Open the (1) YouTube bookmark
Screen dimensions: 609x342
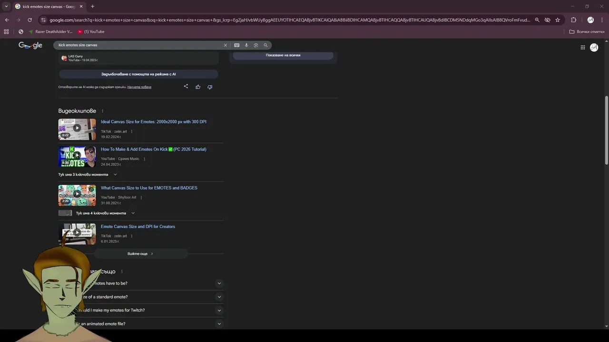(x=91, y=32)
